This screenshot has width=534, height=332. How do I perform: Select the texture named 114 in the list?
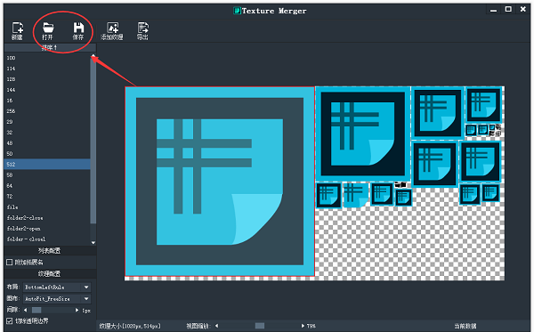(x=47, y=69)
